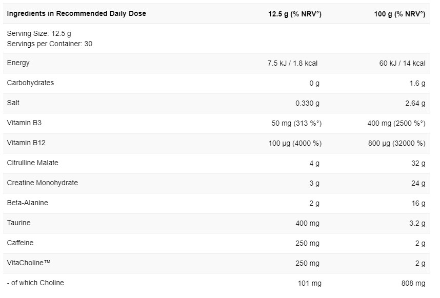Viewport: 440px width, 298px height.
Task: Select the Salt '0.330 g' value
Action: [x=307, y=103]
